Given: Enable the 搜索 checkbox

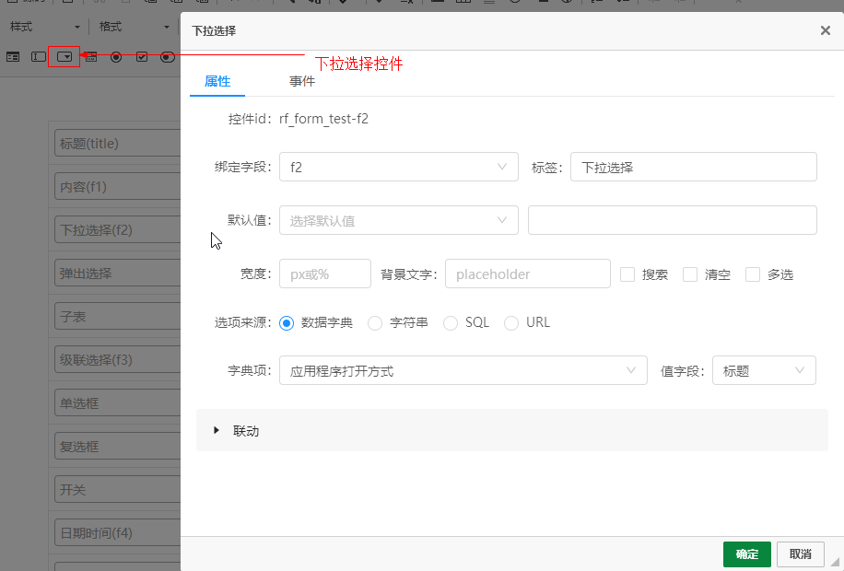Looking at the screenshot, I should tap(627, 274).
